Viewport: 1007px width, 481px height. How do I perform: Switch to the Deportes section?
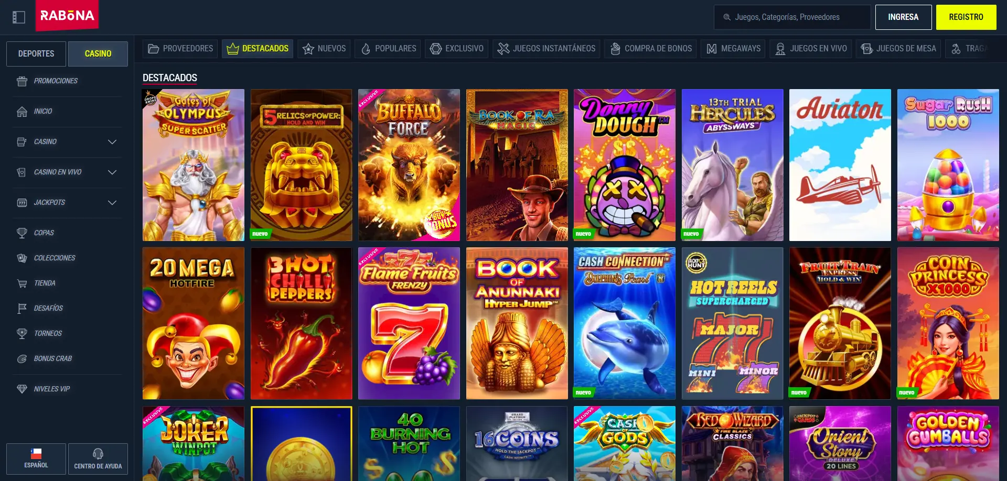coord(36,54)
